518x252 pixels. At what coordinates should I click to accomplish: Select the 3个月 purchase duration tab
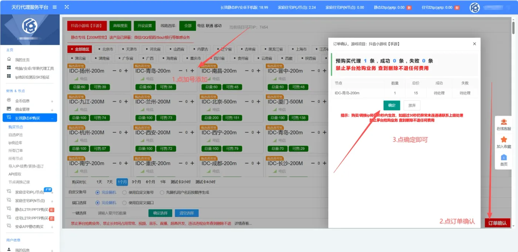136,182
